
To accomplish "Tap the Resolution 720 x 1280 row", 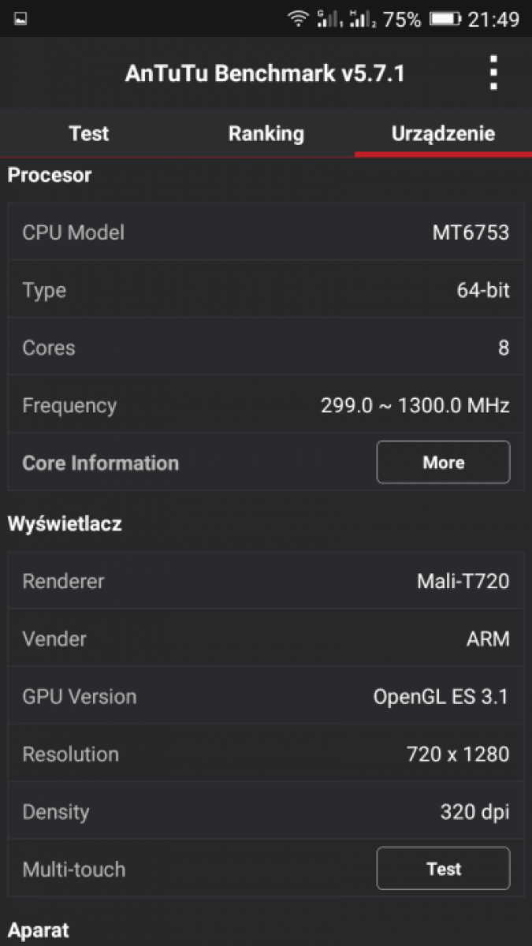I will [x=266, y=754].
